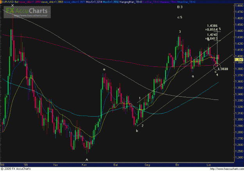Select the 1,3838 price annotation
Image resolution: width=244 pixels, height=171 pixels.
223,69
